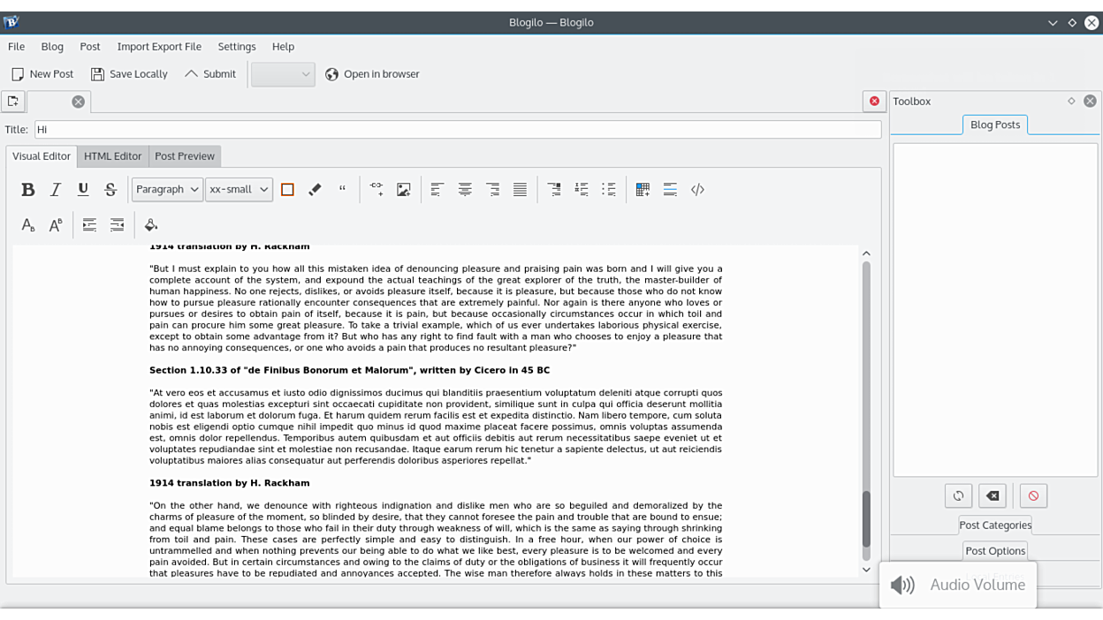The height and width of the screenshot is (620, 1103).
Task: Pick text color from orange square swatch
Action: (x=287, y=189)
